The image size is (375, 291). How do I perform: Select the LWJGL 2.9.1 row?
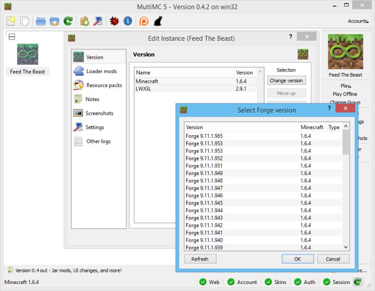point(195,88)
